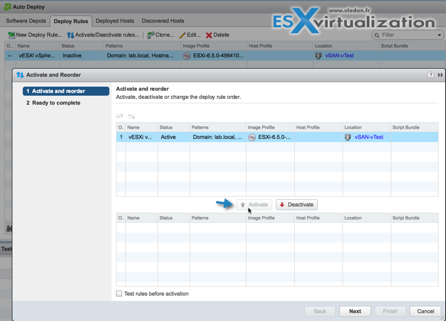446x321 pixels.
Task: Sort upper dialog table by Location column
Action: (x=367, y=127)
